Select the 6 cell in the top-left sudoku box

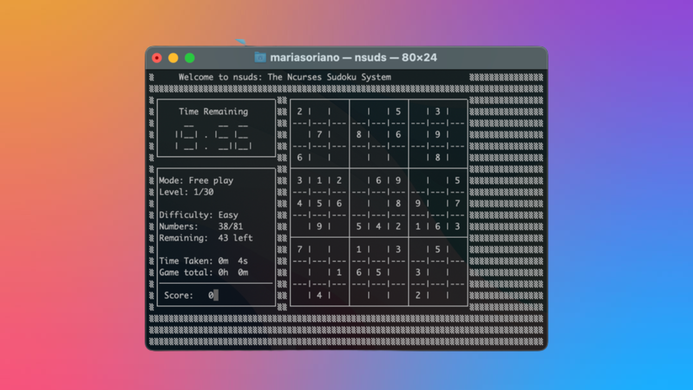299,158
